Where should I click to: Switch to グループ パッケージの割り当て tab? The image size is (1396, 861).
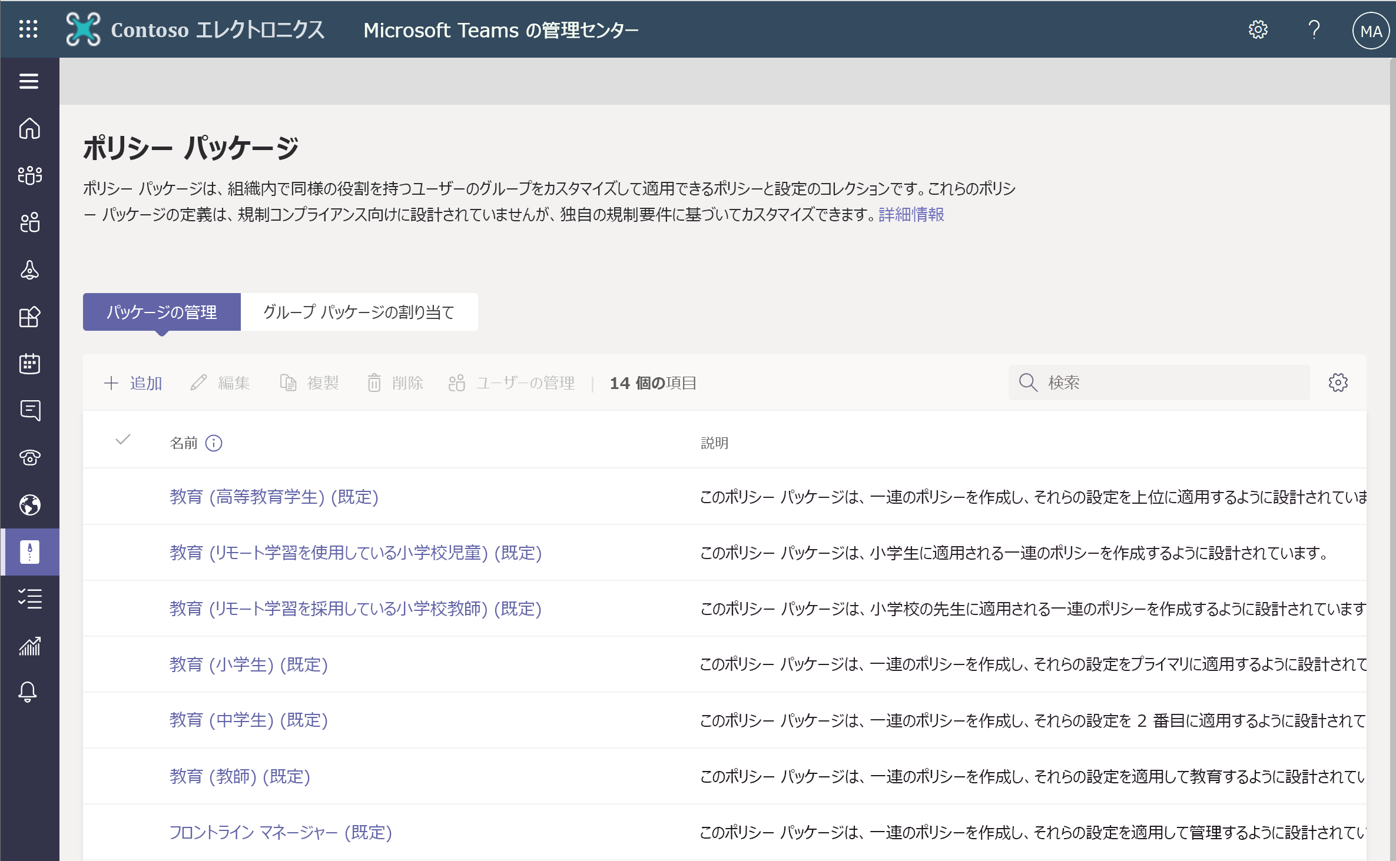[359, 312]
